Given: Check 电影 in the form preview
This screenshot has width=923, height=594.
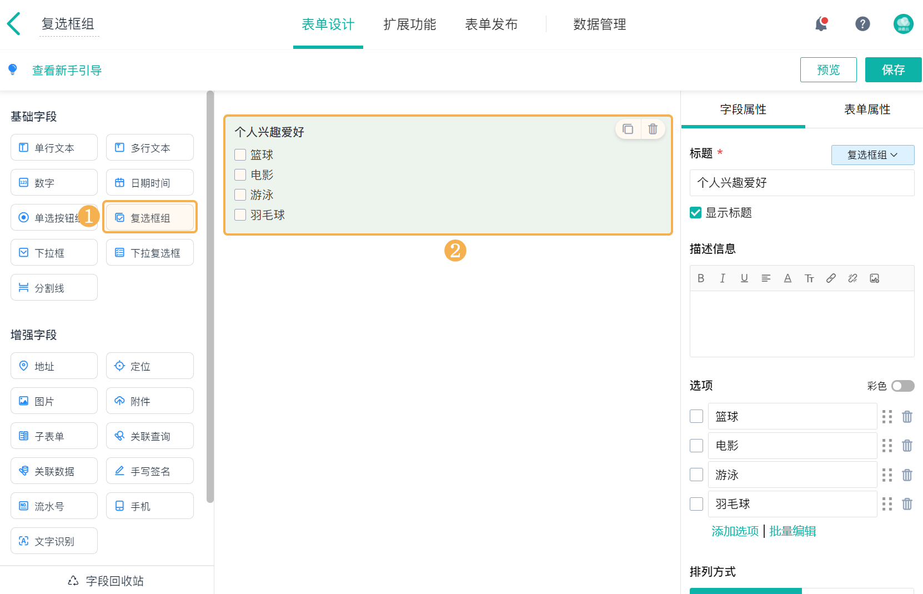Looking at the screenshot, I should 240,174.
